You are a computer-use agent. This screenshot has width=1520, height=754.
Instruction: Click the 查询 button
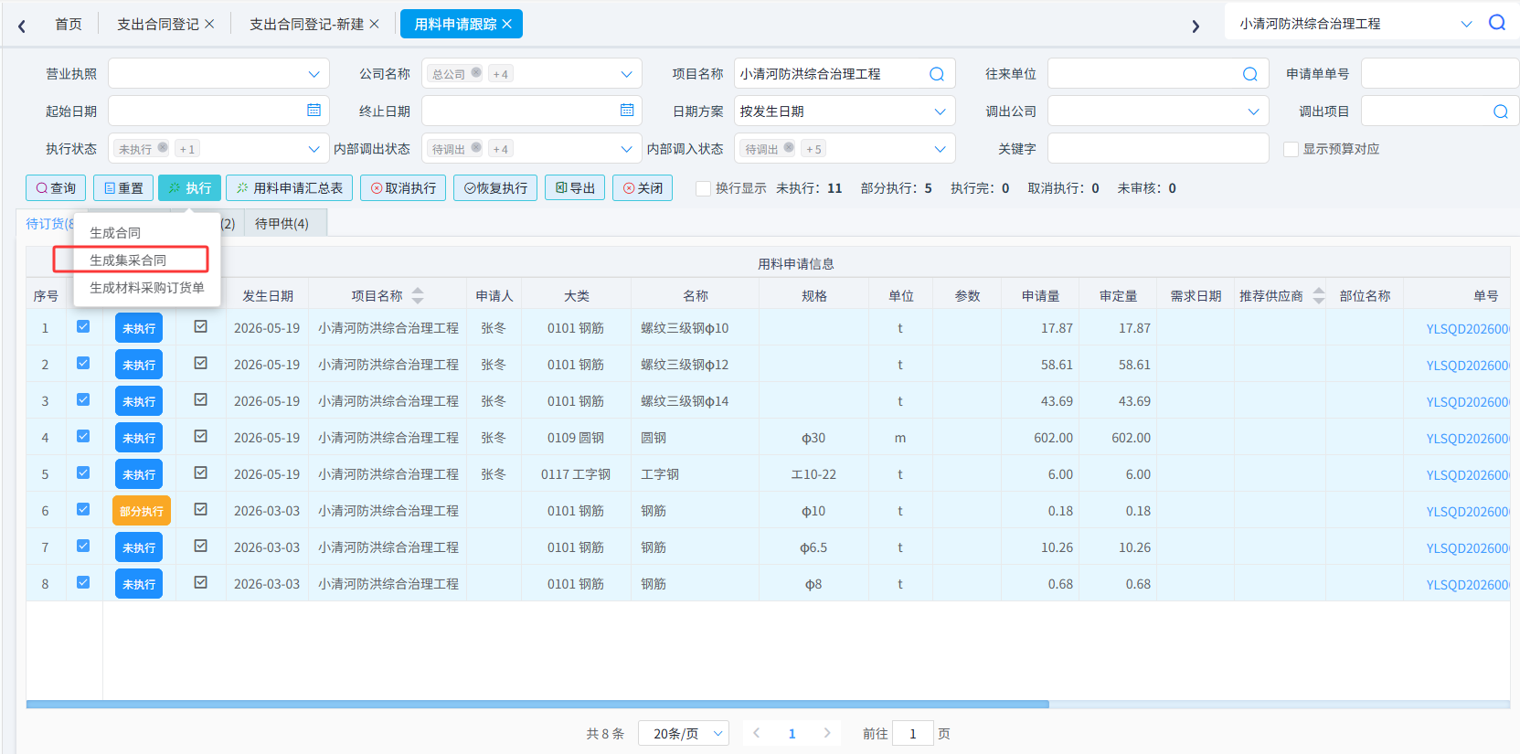(x=56, y=187)
